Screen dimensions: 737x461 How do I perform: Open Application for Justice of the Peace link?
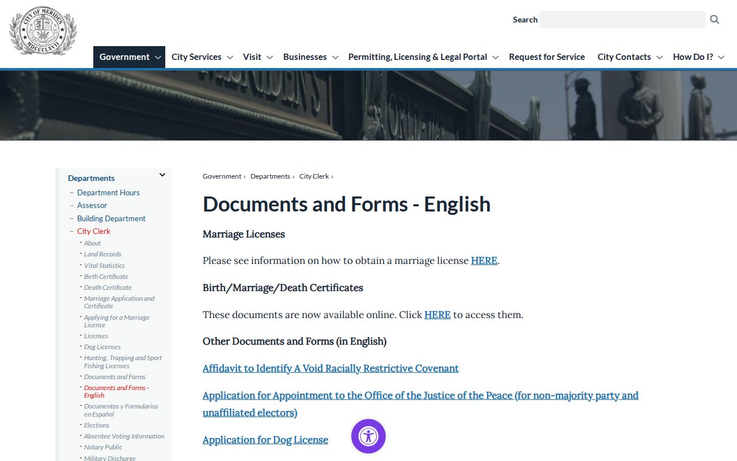tap(420, 404)
